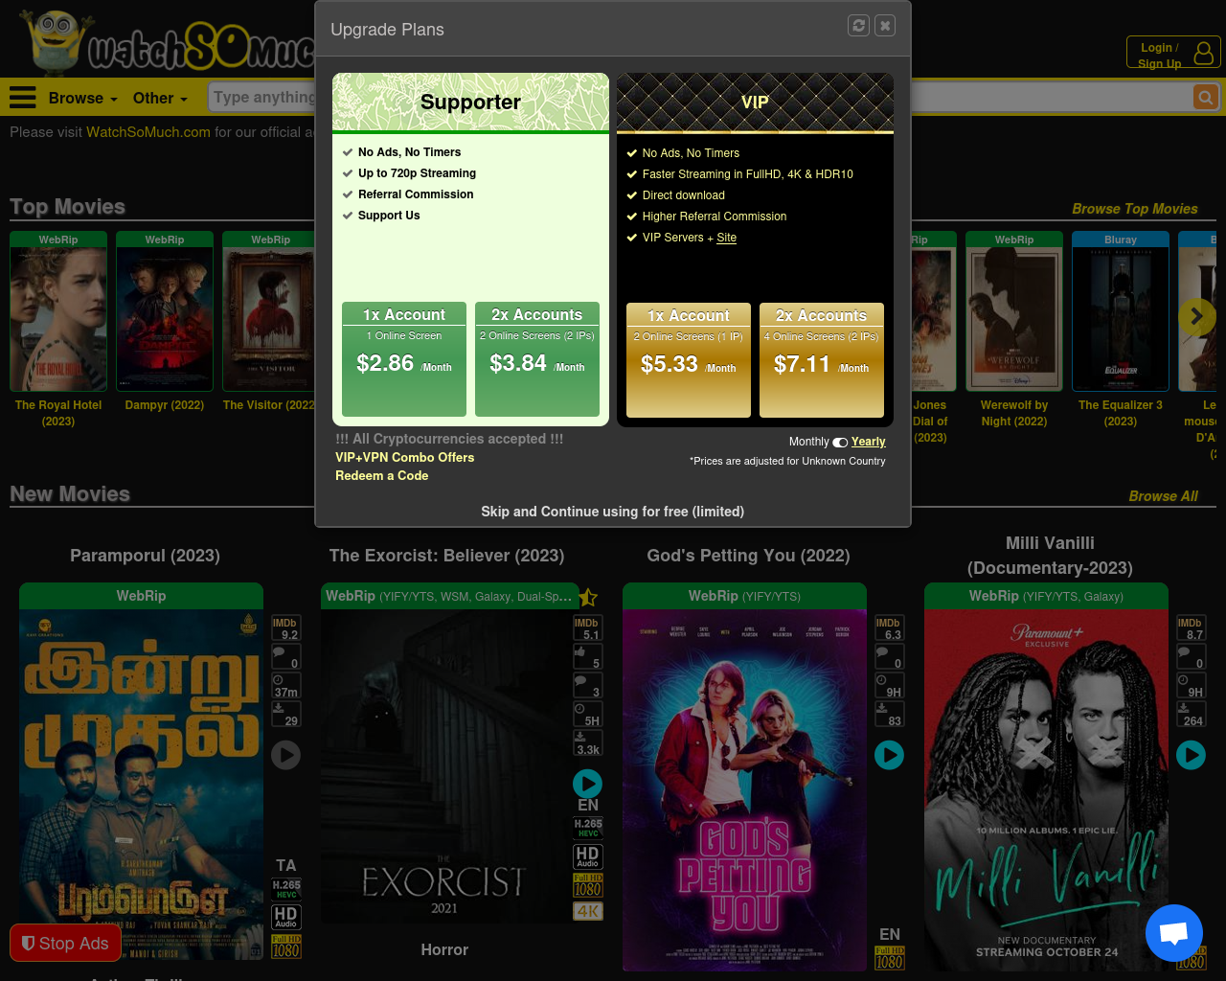Click the likes count 5 icon on Exorcist

point(587,657)
